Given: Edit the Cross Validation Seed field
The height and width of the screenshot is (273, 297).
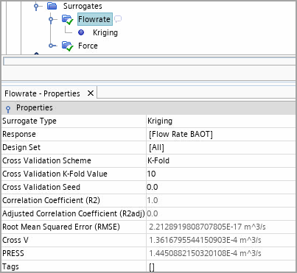Looking at the screenshot, I should pyautogui.click(x=221, y=187).
